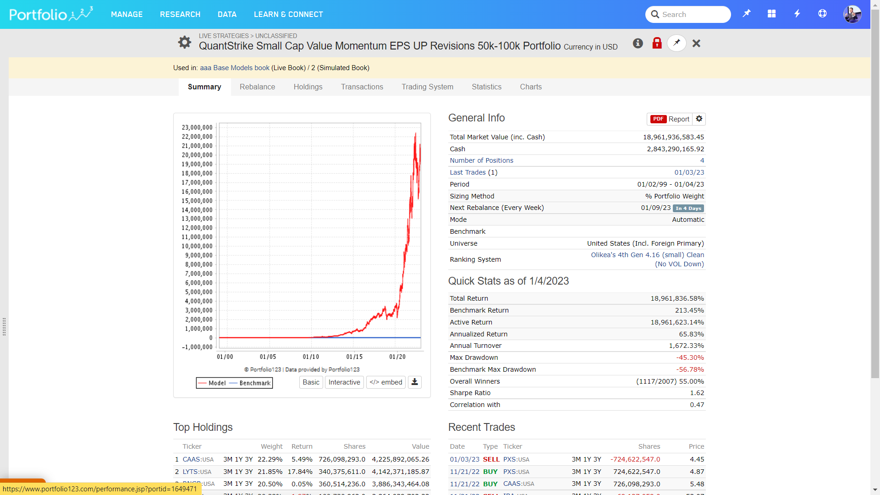Click the Model legend entry on chart

tap(212, 383)
